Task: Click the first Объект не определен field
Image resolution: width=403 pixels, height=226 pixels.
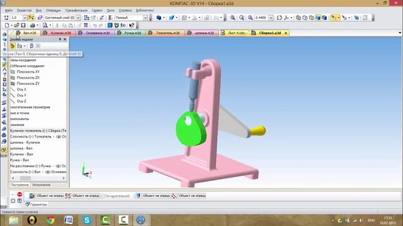Action: (x=50, y=196)
